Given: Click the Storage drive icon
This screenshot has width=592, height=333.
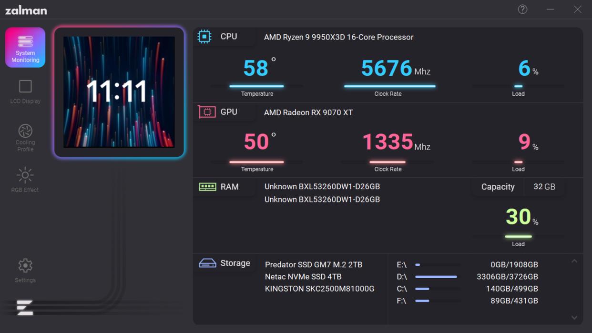Looking at the screenshot, I should tap(207, 263).
